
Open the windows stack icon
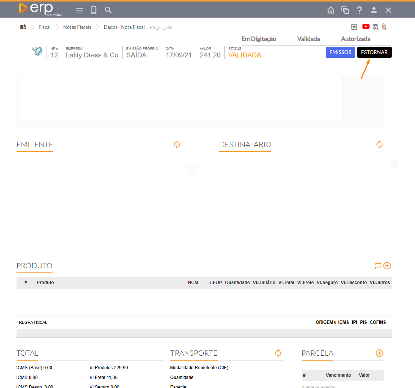(x=345, y=10)
